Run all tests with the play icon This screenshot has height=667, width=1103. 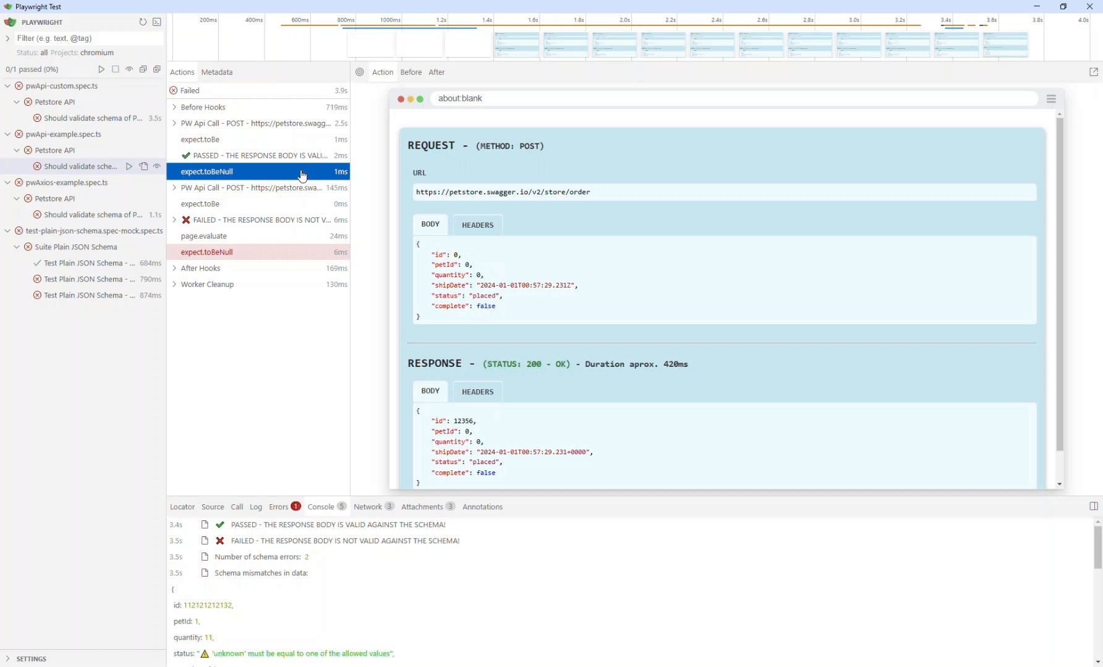tap(101, 69)
